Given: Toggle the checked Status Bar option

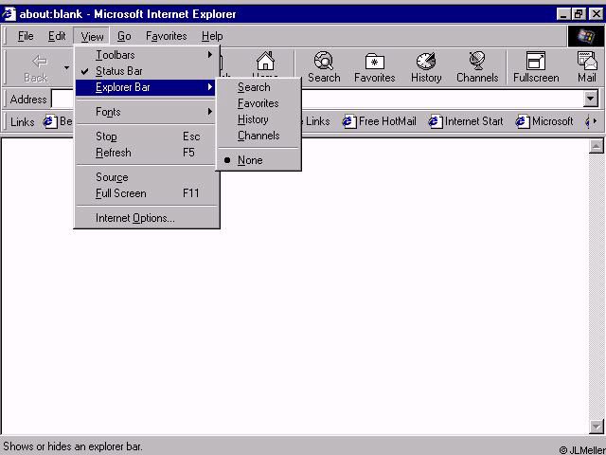Looking at the screenshot, I should tap(145, 71).
